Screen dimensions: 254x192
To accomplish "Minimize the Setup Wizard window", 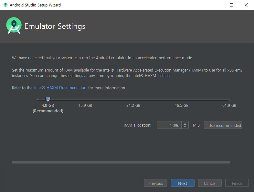I will 217,5.
